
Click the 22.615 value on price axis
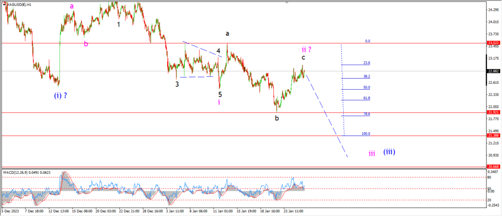[x=493, y=83]
